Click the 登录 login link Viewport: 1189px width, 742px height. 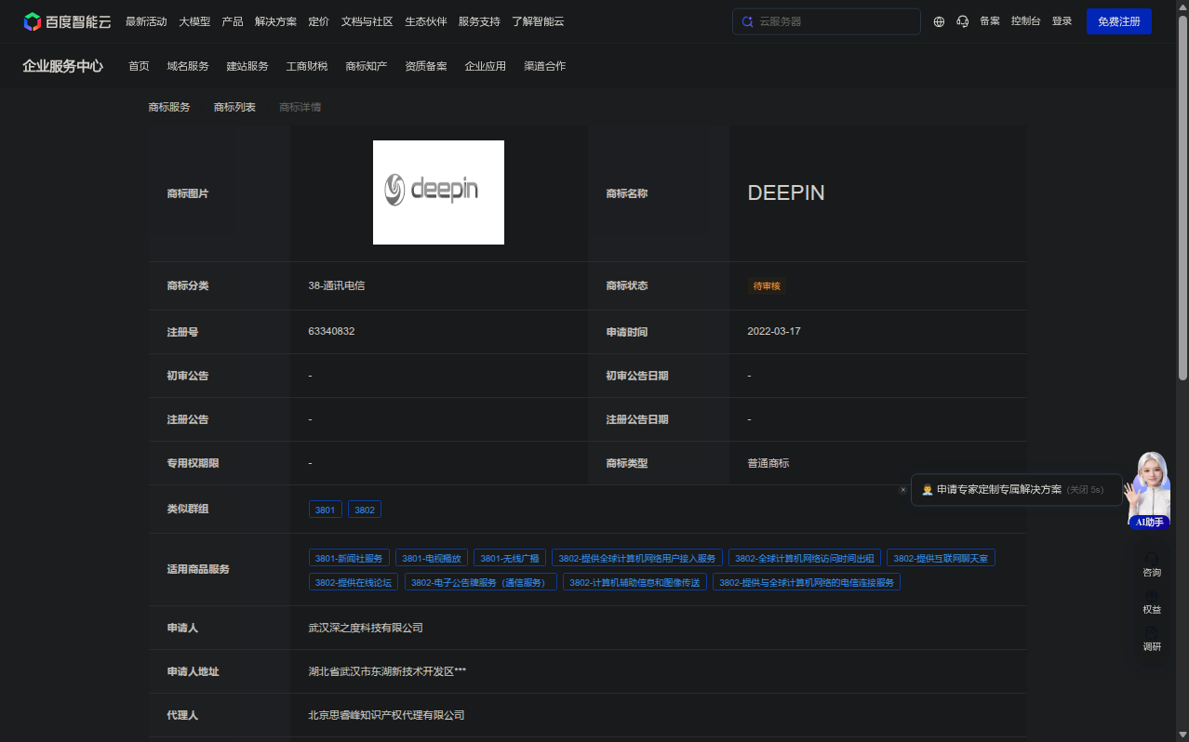1062,21
